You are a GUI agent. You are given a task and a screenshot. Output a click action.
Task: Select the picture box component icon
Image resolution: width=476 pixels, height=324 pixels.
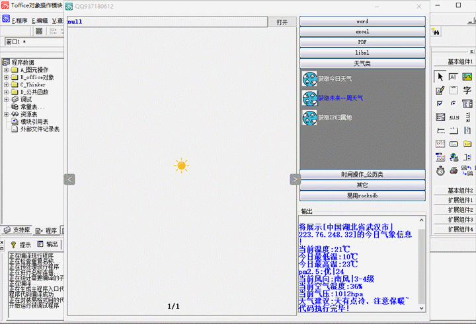[x=467, y=77]
